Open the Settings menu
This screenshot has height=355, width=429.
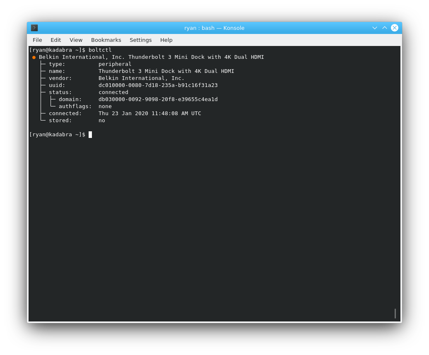140,40
